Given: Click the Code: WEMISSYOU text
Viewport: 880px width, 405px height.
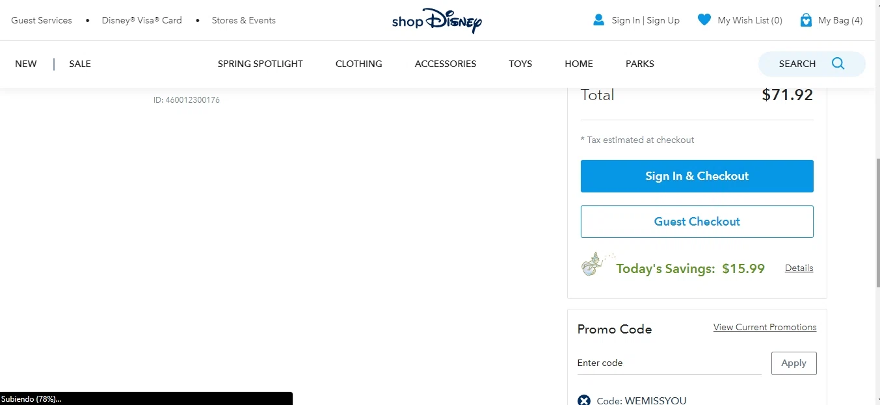Looking at the screenshot, I should (x=641, y=400).
